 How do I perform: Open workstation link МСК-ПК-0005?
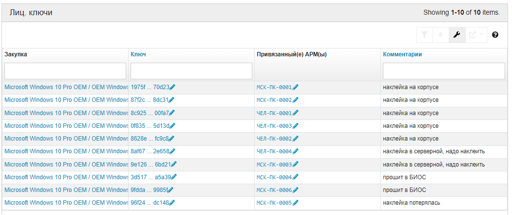pos(274,203)
